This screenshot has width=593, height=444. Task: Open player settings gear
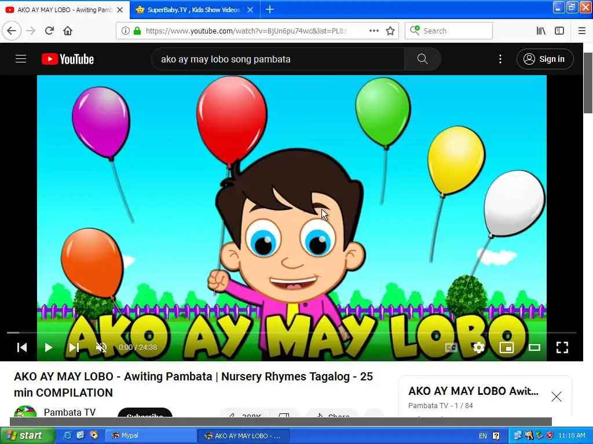click(x=478, y=347)
